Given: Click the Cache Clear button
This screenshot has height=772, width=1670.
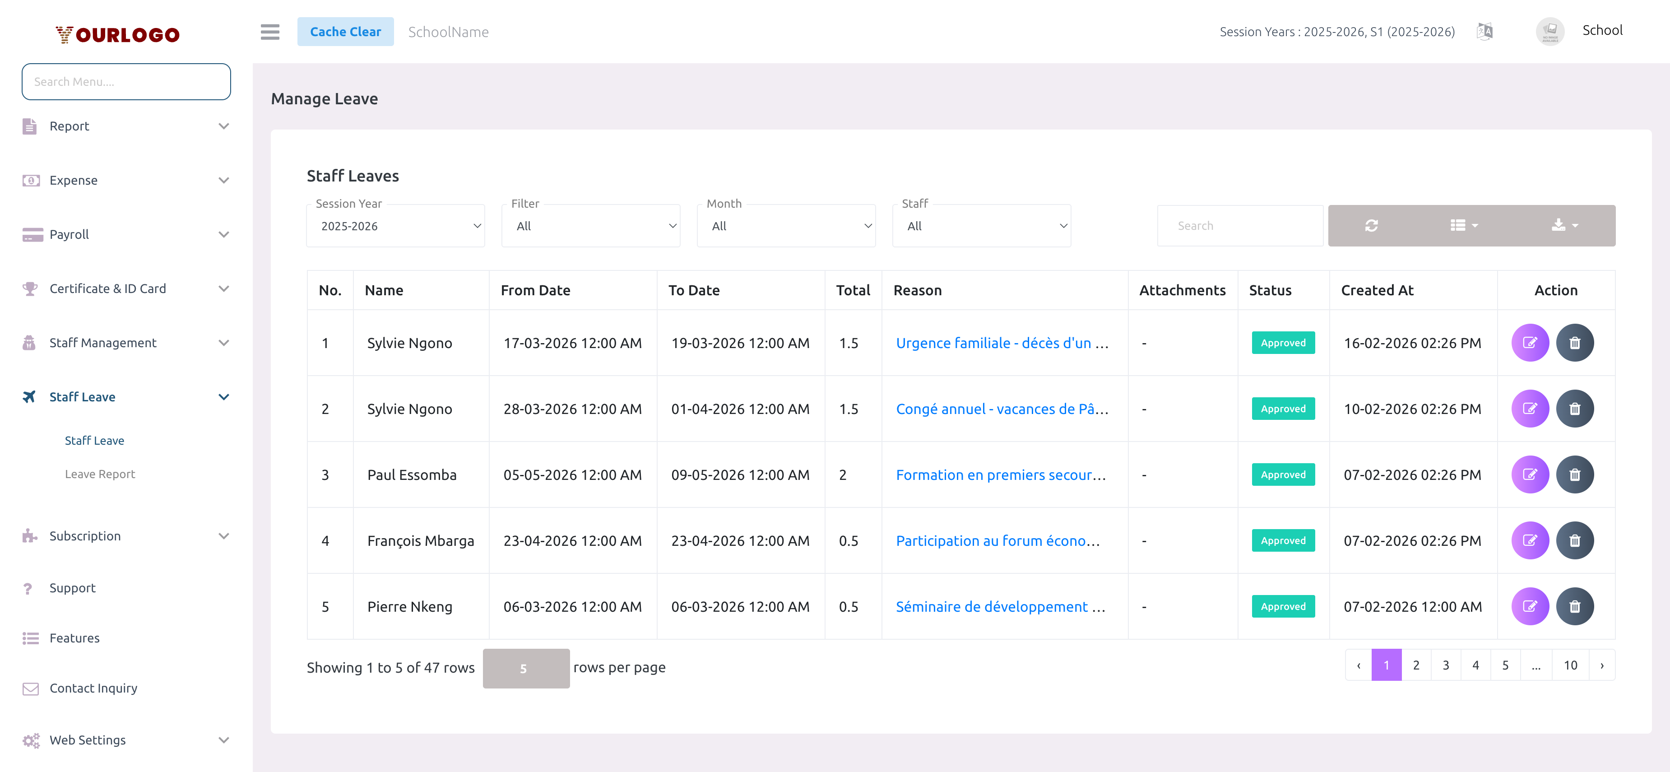Looking at the screenshot, I should 346,31.
